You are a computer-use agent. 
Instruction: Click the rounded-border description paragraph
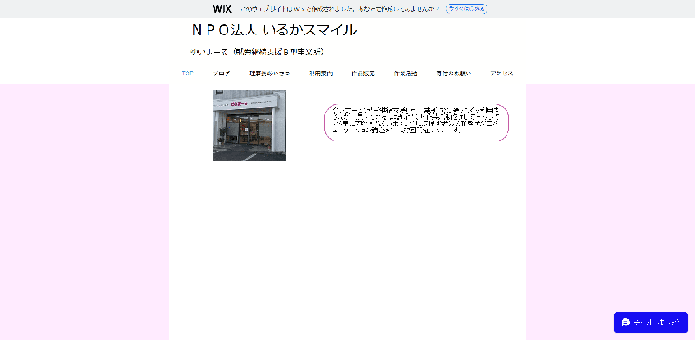[417, 120]
